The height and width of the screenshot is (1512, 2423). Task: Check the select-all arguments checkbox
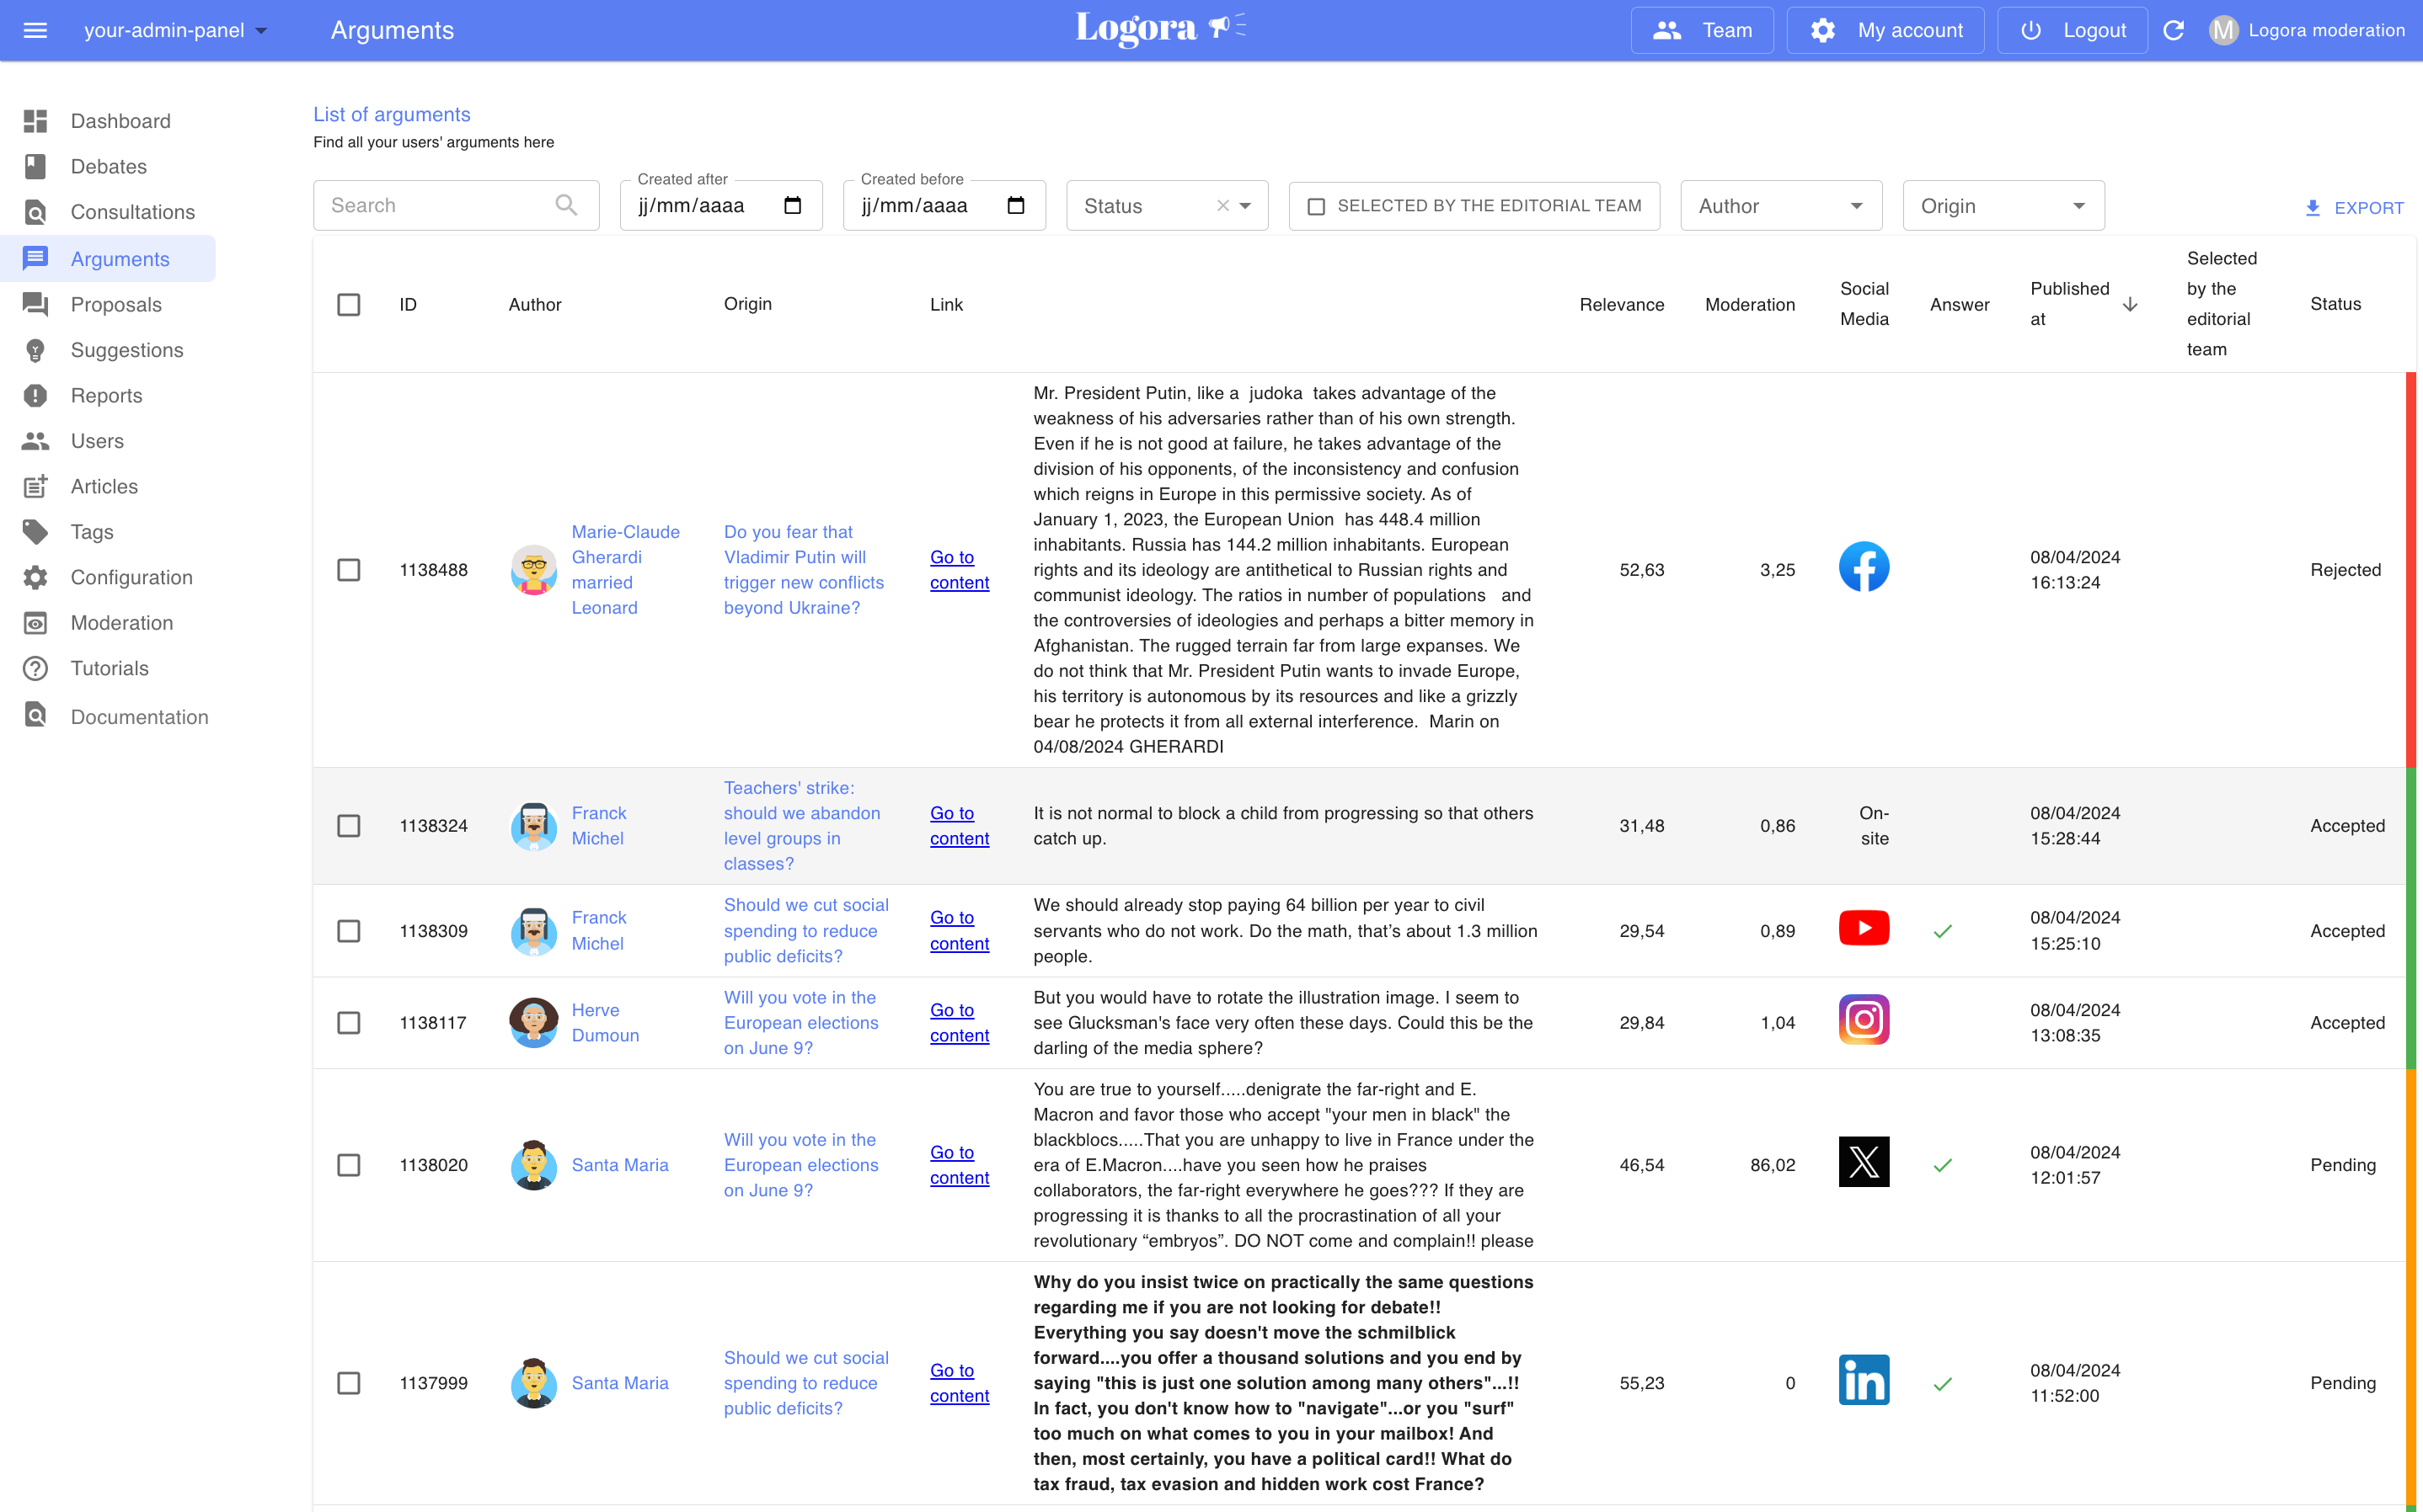(x=349, y=304)
